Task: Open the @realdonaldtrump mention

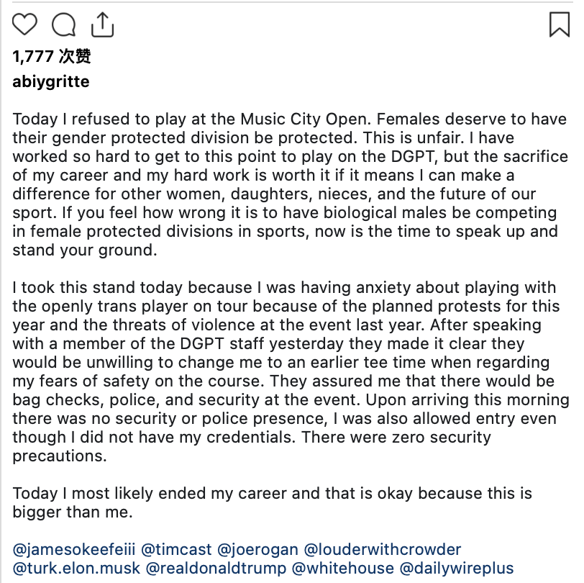Action: coord(216,568)
